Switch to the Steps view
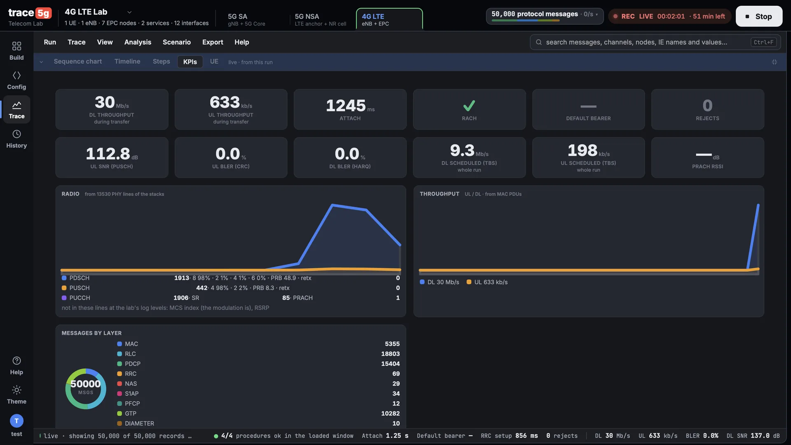 coord(161,61)
